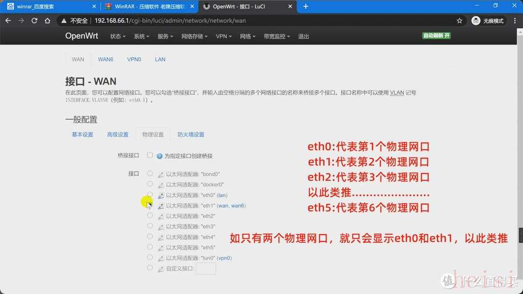Select the eth2 ethernet adapter radio button
523x294 pixels.
tap(150, 216)
